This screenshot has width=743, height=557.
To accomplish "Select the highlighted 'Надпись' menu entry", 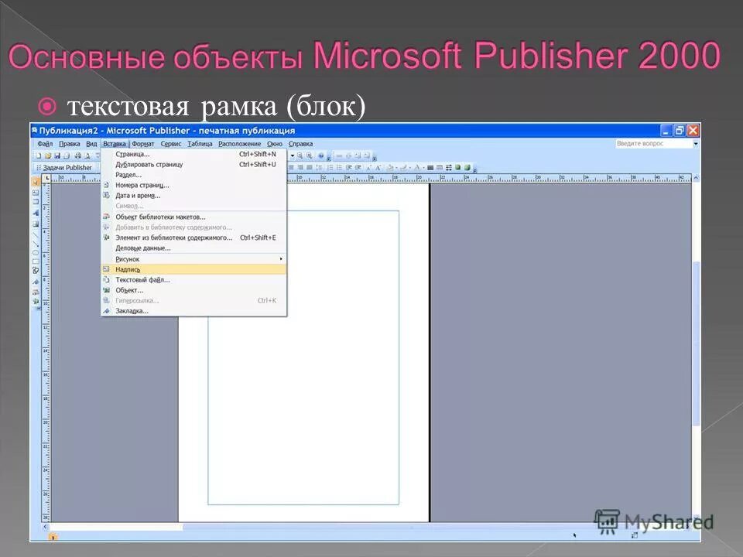I will (193, 269).
